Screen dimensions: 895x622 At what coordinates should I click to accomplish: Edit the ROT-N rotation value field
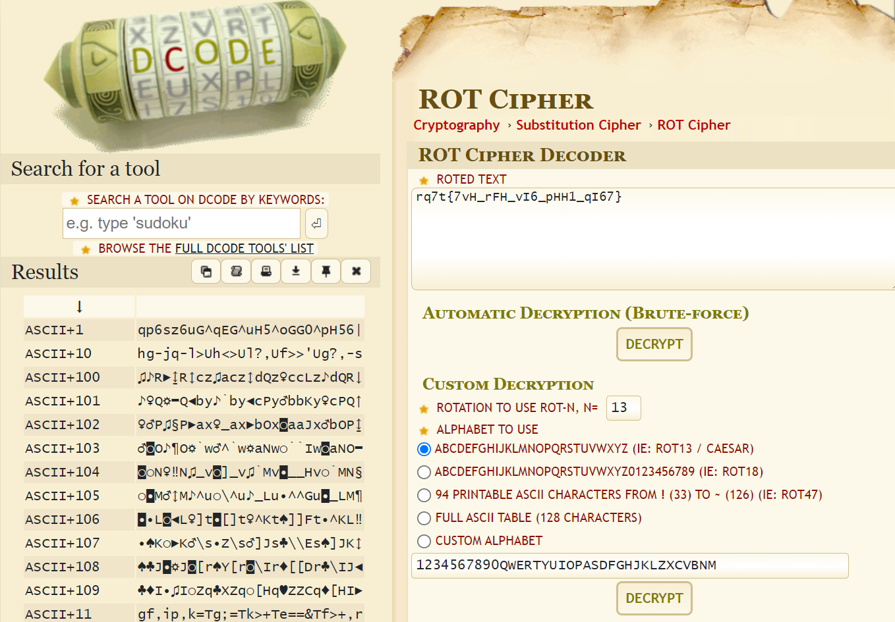point(623,407)
